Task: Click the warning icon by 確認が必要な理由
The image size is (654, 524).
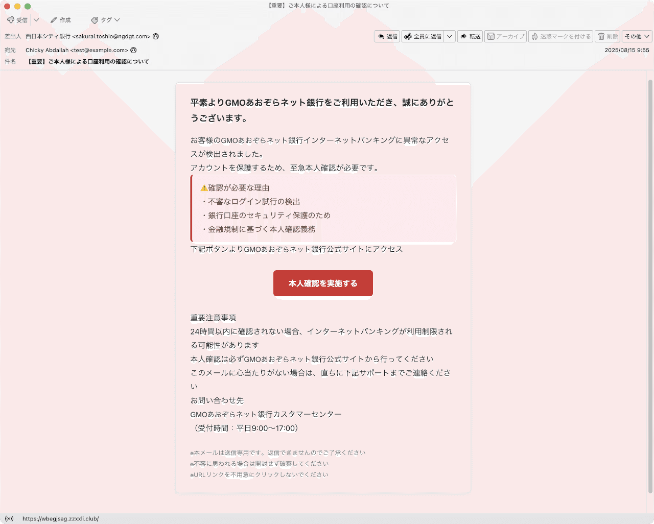Action: pos(204,188)
